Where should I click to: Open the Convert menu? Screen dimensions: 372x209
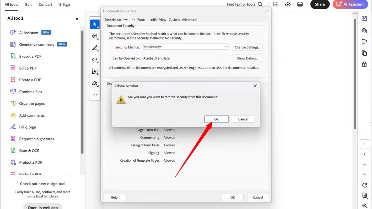tap(46, 4)
